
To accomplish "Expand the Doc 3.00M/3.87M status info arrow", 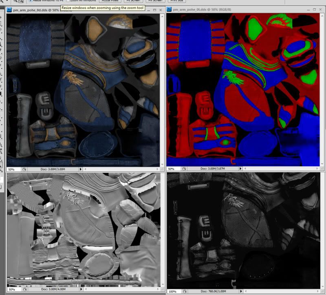I will tap(240, 169).
